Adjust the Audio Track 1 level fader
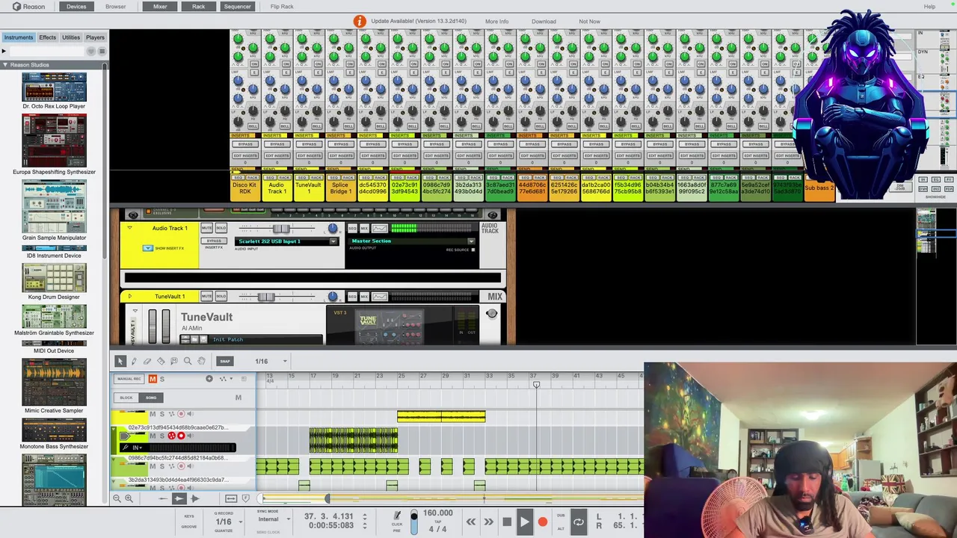957x538 pixels. (x=281, y=229)
